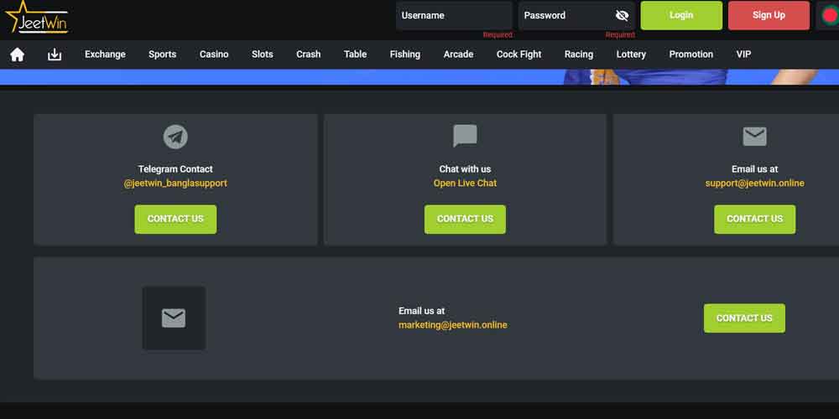The image size is (839, 419).
Task: Open the Crash menu
Action: click(309, 54)
